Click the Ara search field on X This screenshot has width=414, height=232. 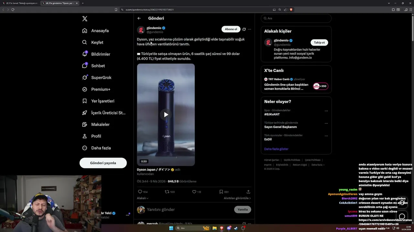point(296,18)
